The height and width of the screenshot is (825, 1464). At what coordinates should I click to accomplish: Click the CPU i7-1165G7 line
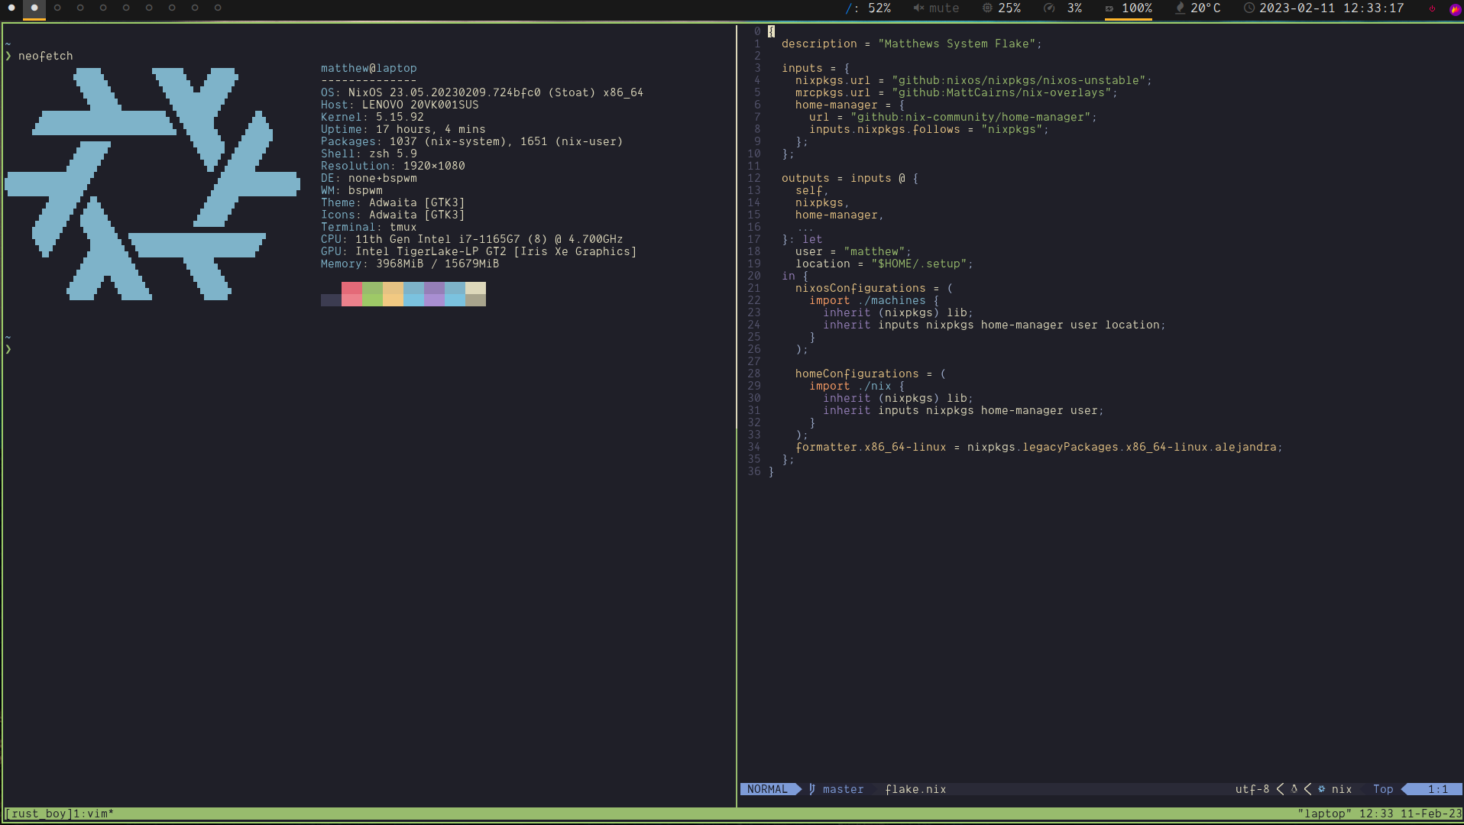pyautogui.click(x=471, y=239)
